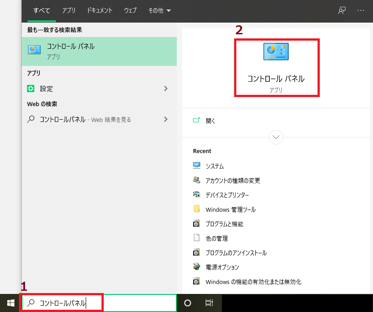Open プログラムと機能 recent entry
Image resolution: width=373 pixels, height=312 pixels.
(224, 224)
